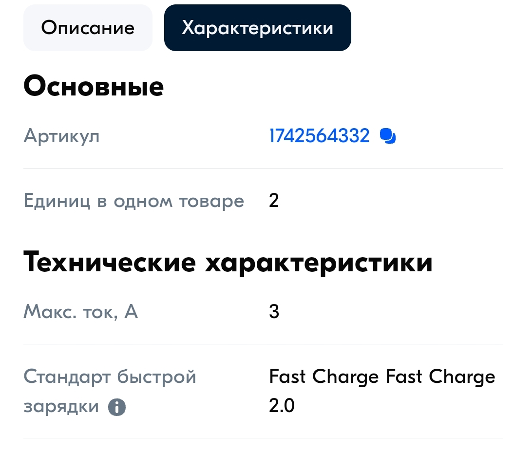Click the Артикул row label
Screen dimensions: 514x453
point(61,137)
